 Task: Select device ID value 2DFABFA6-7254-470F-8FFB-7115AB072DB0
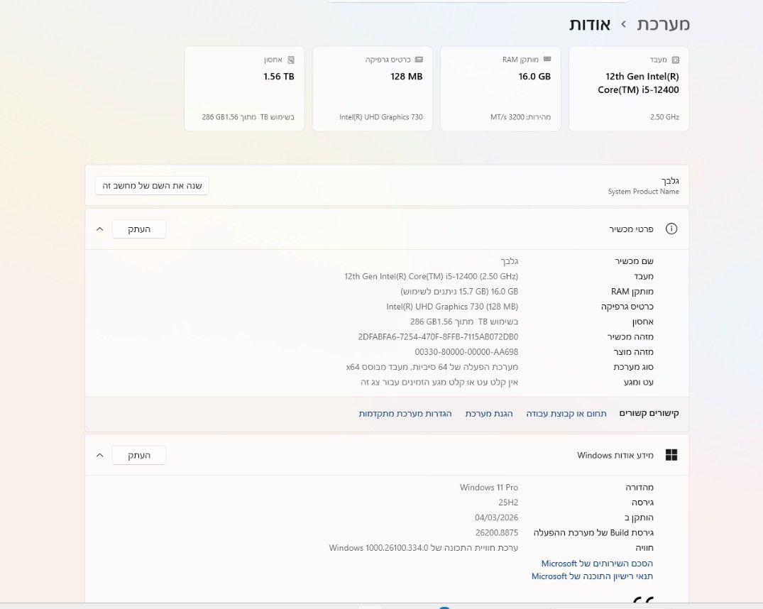438,337
